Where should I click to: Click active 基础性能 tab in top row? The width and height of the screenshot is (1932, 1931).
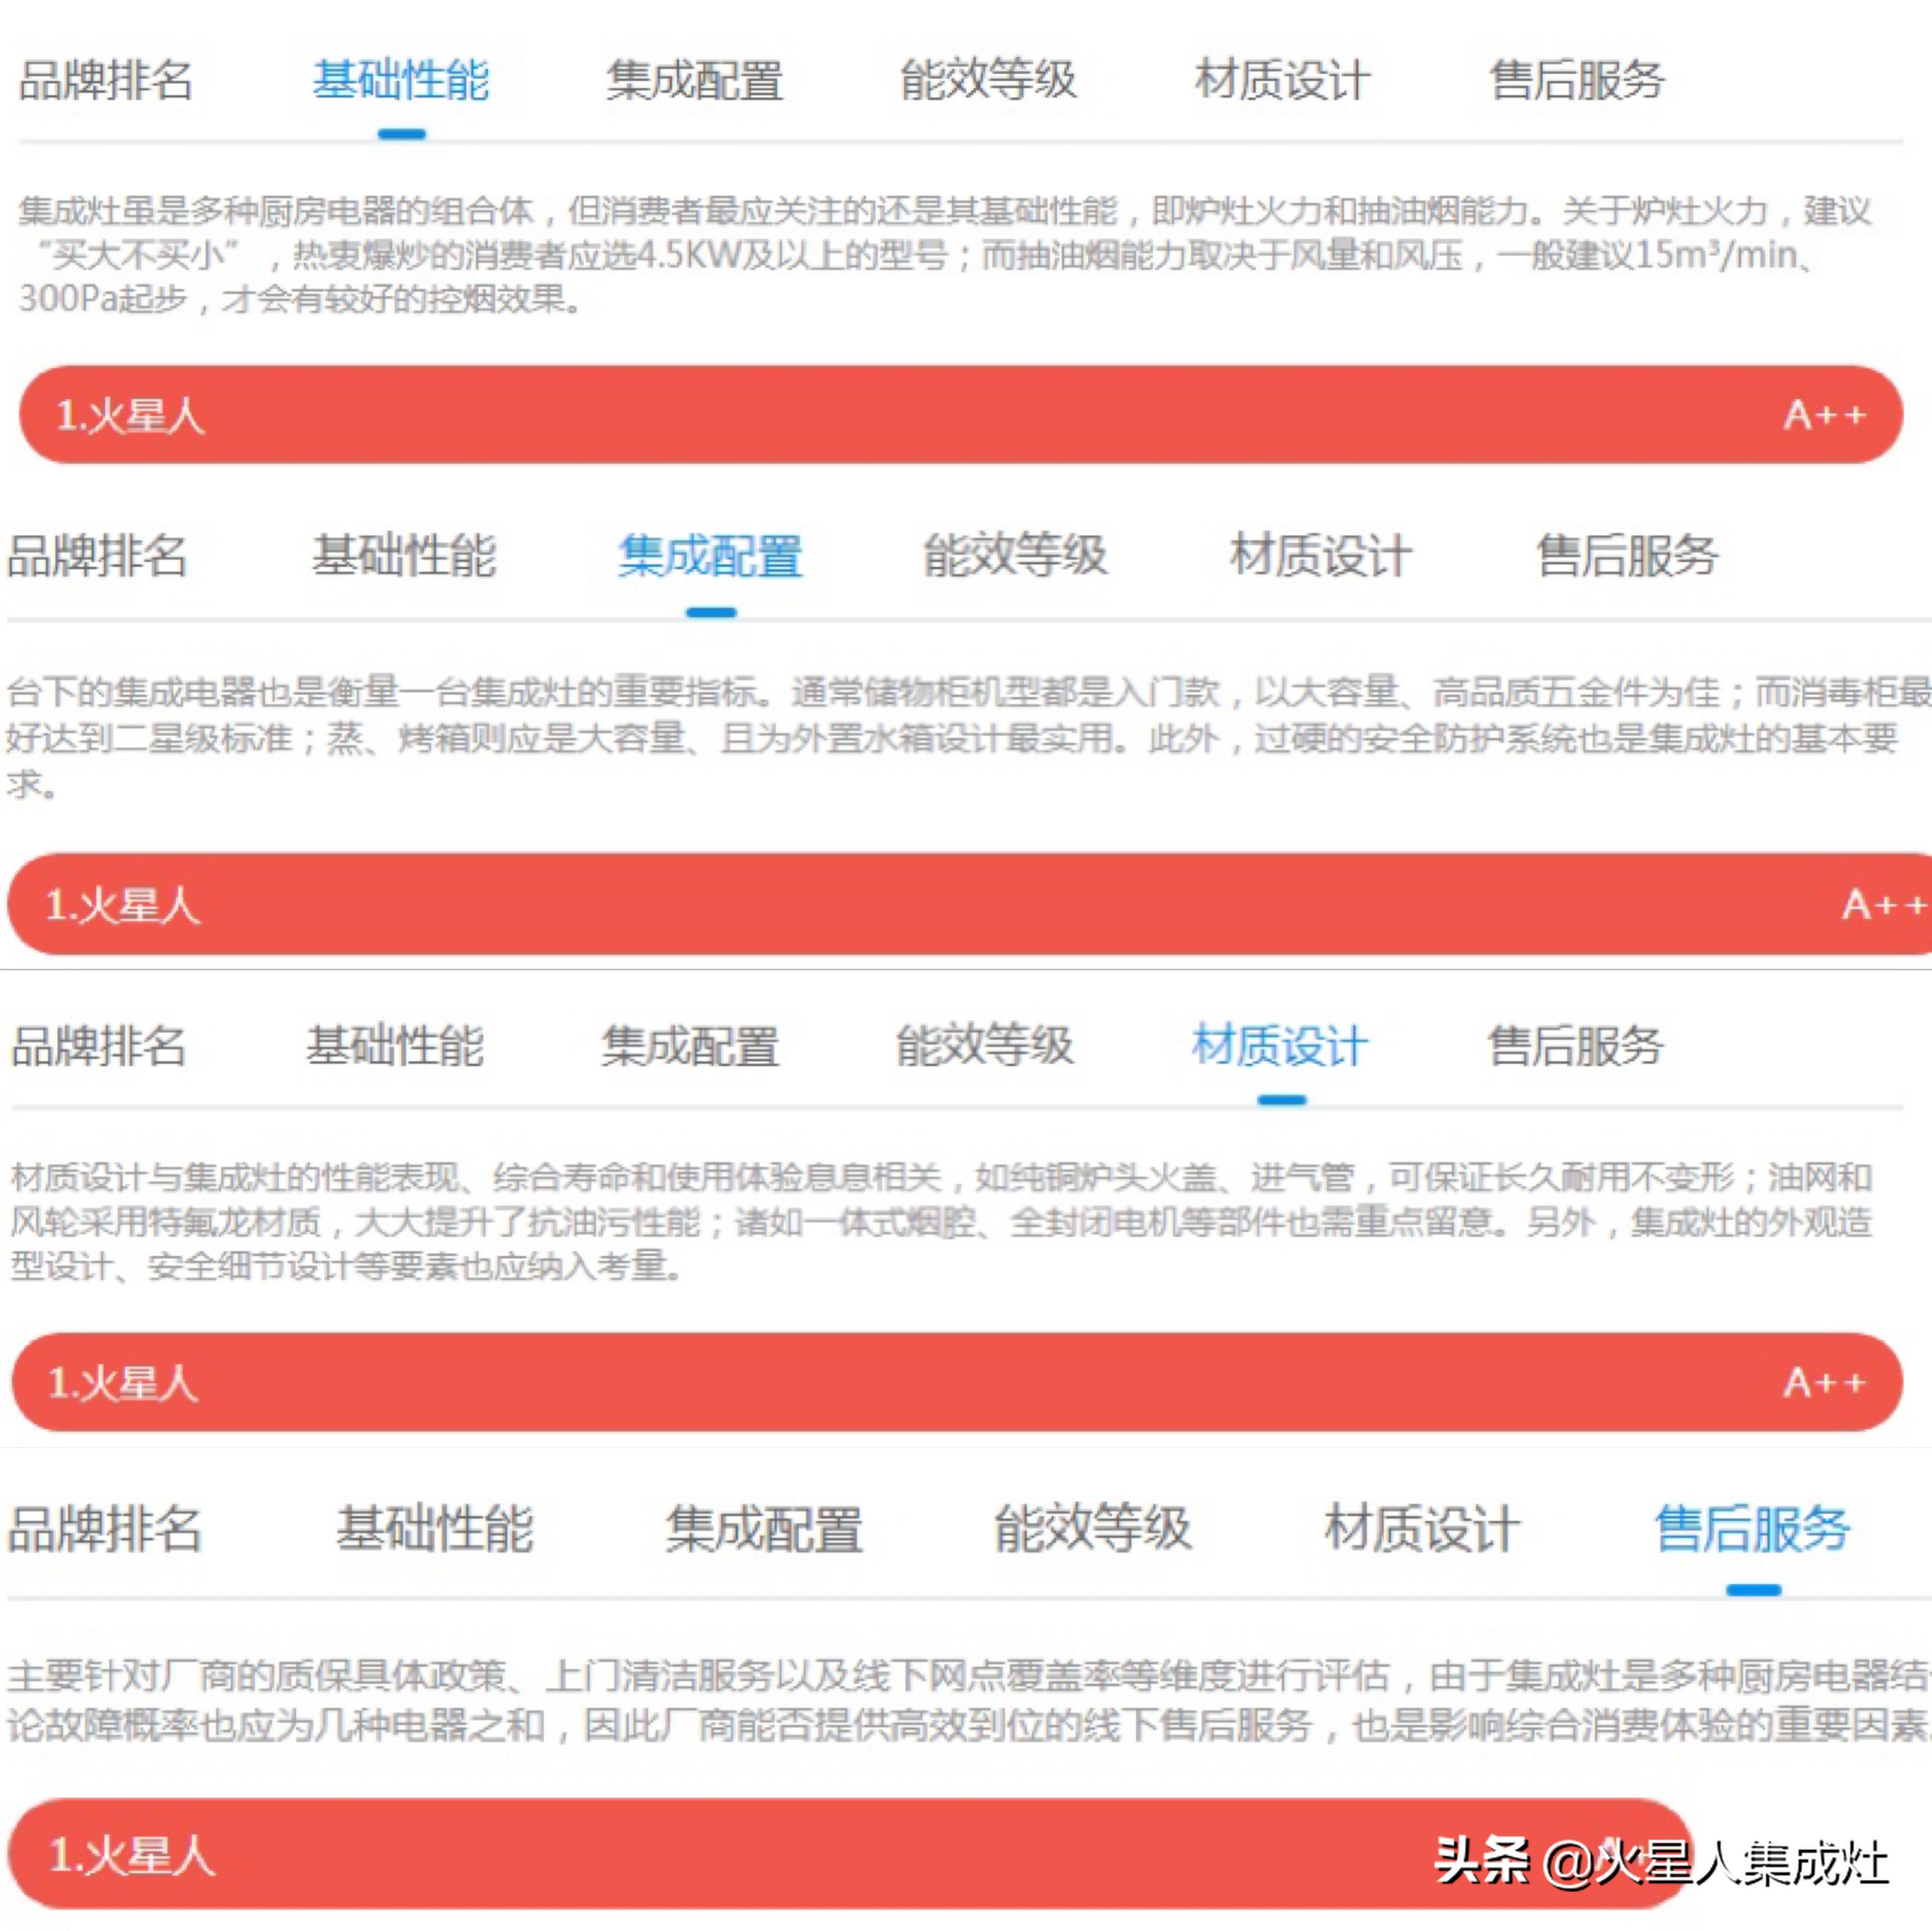point(401,80)
